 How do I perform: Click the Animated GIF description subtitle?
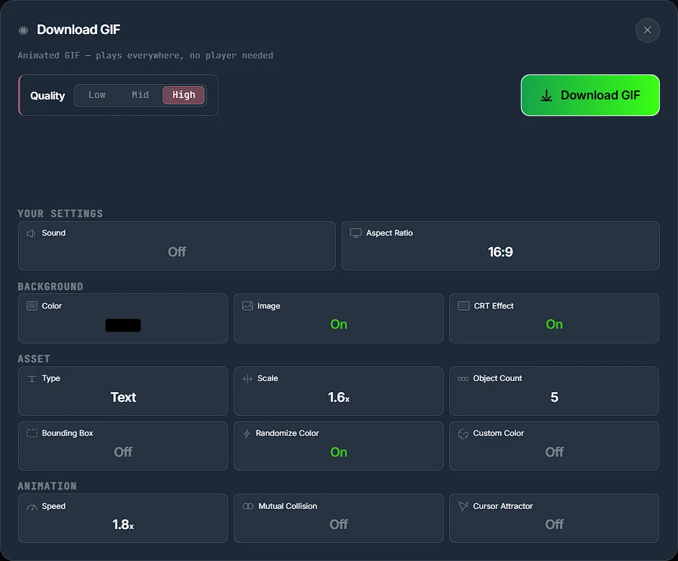point(145,56)
